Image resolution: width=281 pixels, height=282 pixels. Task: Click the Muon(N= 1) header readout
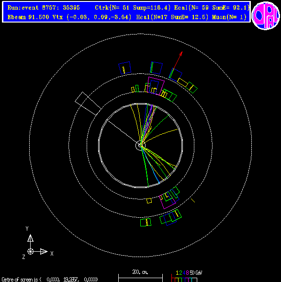click(x=229, y=17)
